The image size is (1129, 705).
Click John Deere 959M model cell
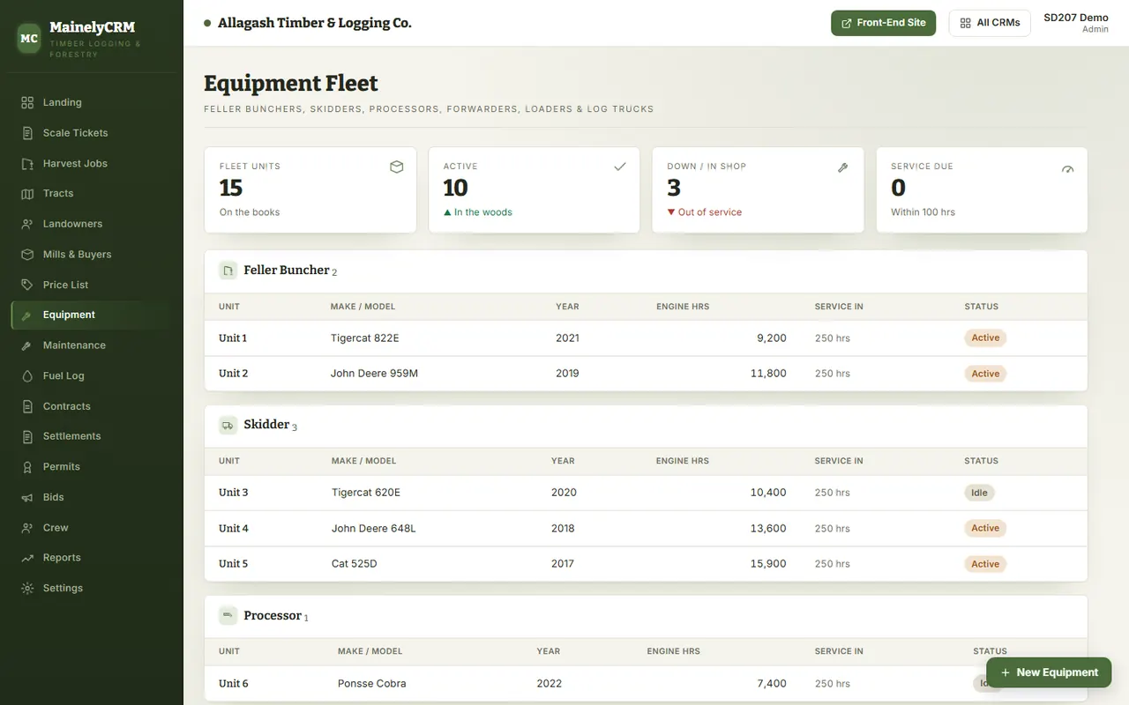(374, 374)
